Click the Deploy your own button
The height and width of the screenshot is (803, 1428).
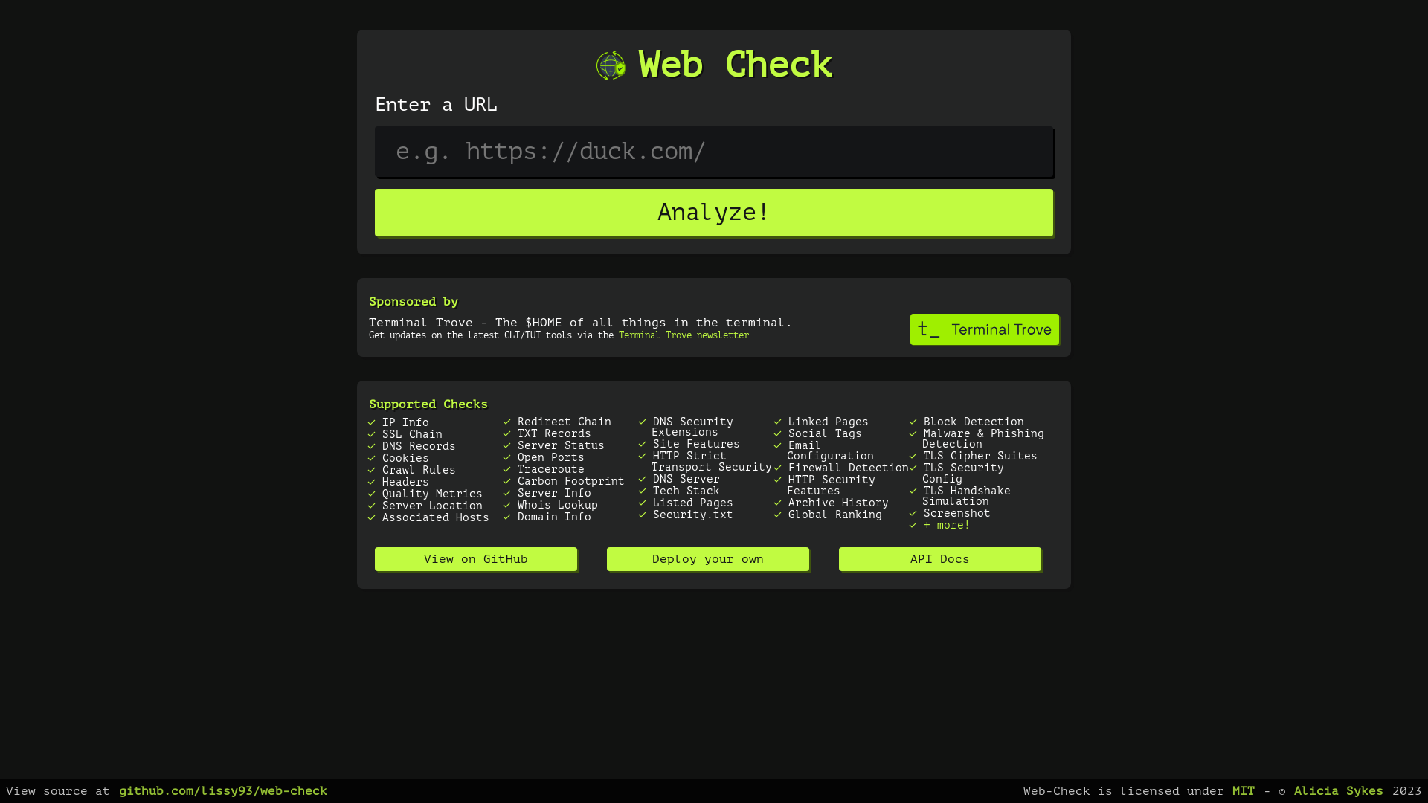pos(708,559)
